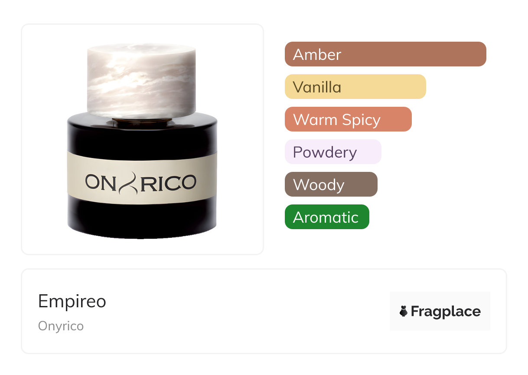The width and height of the screenshot is (528, 375).
Task: Click the Amber text label
Action: 317,54
